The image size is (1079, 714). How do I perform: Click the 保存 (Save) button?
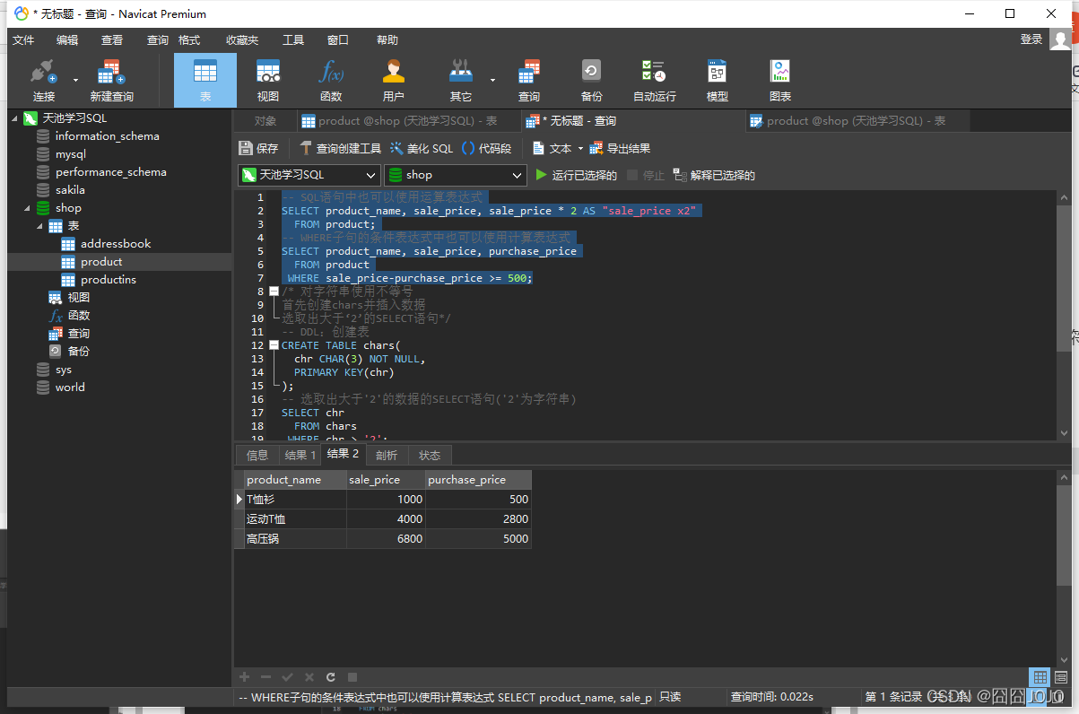258,149
